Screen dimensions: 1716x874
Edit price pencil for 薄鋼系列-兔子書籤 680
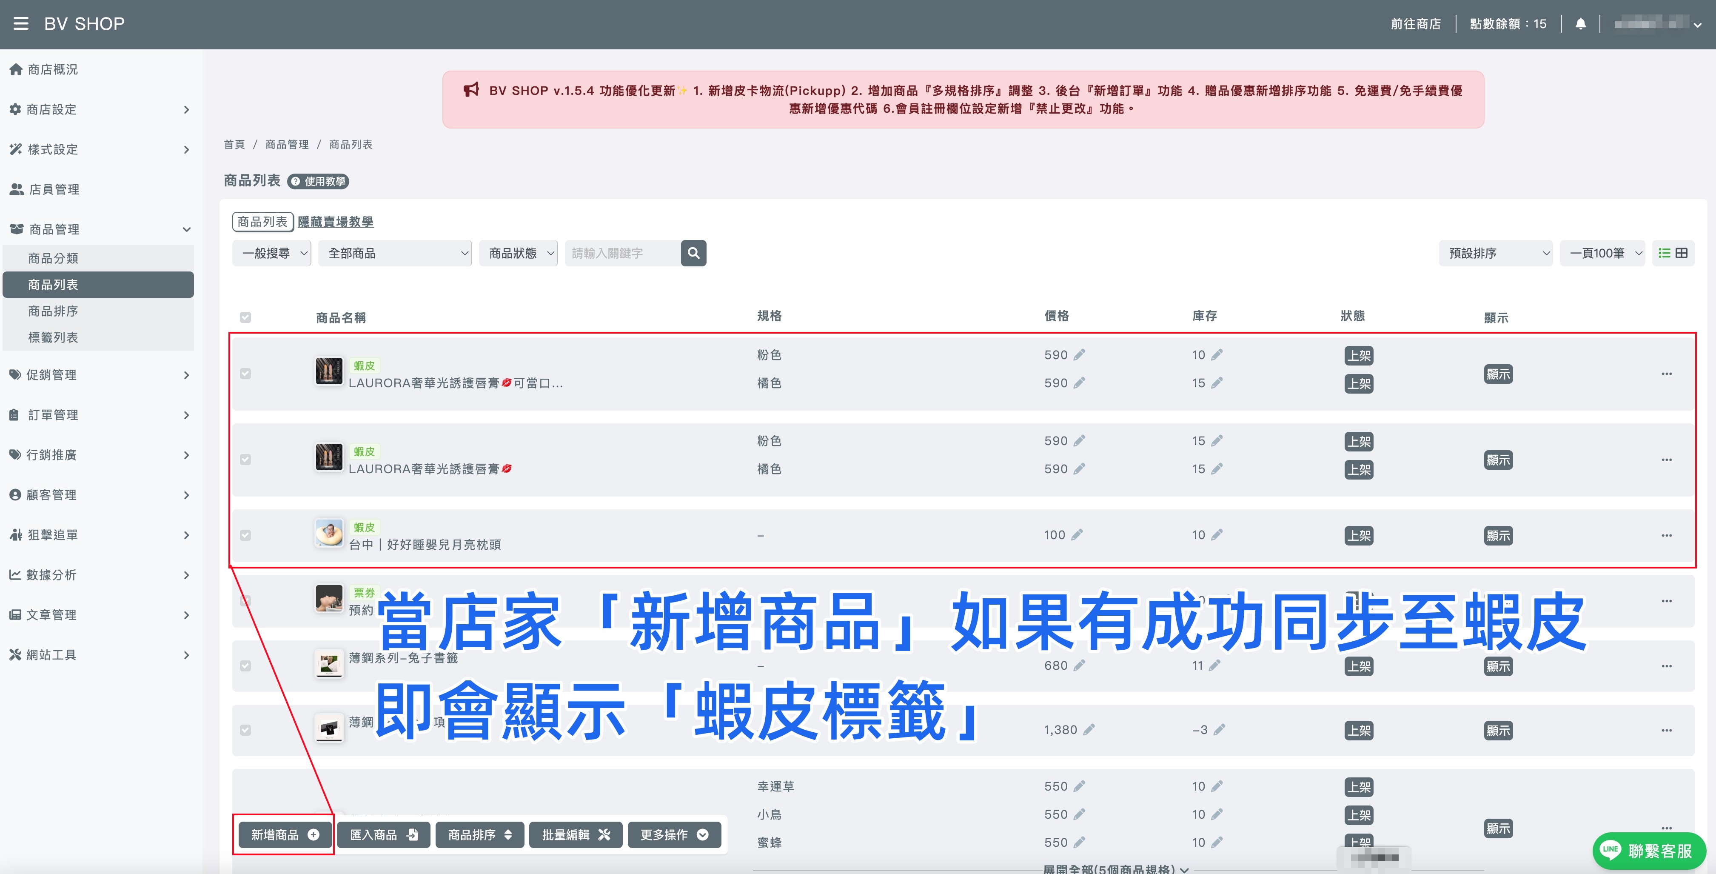[1079, 665]
